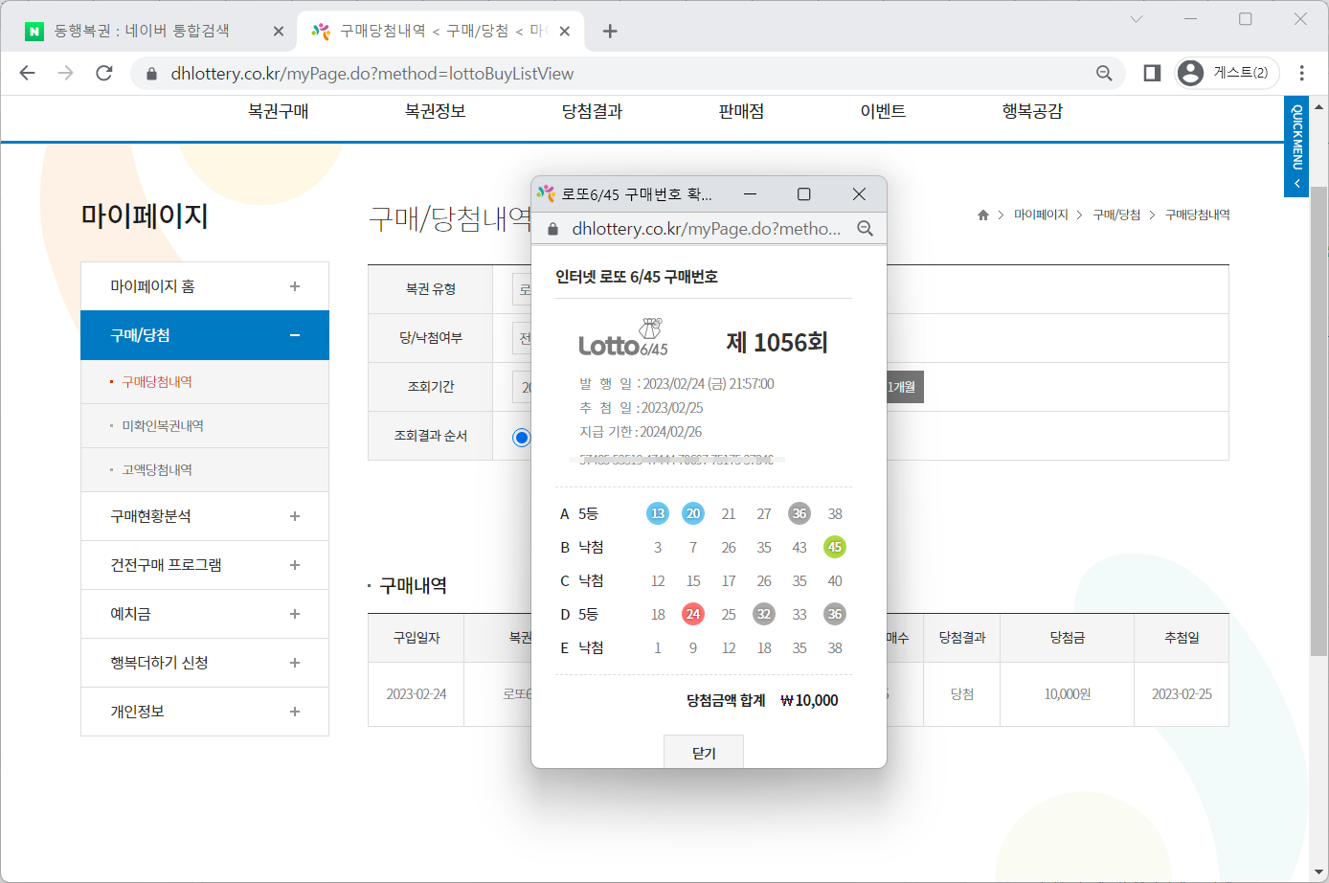Open the QUICK MENU side tab

[x=1296, y=147]
